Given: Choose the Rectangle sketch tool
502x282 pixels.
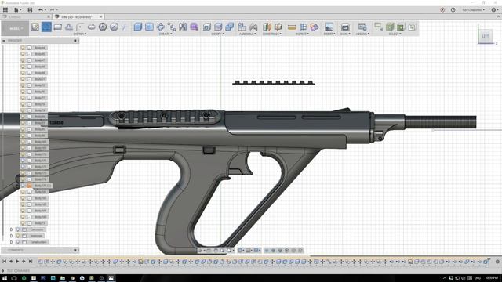Looking at the screenshot, I should (x=57, y=27).
